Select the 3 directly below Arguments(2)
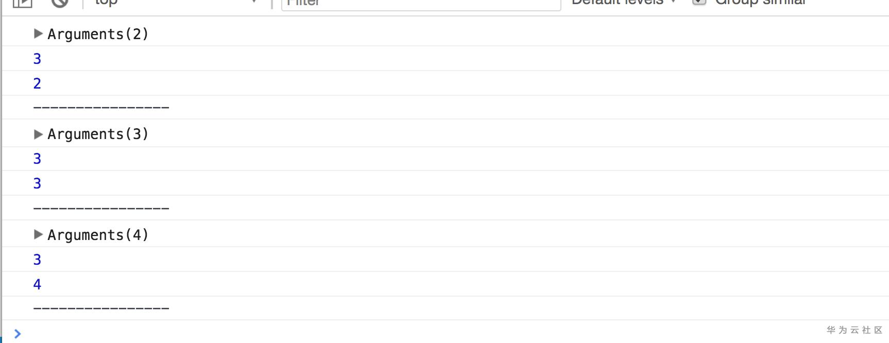The width and height of the screenshot is (889, 343). 37,59
